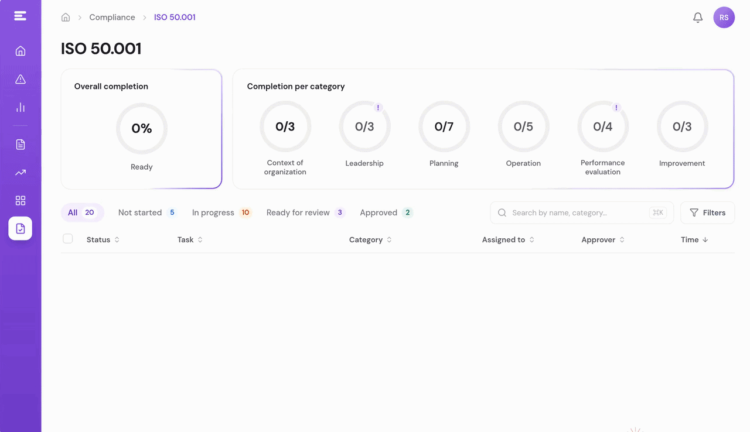This screenshot has height=432, width=750.
Task: Click the Operation 0/5 progress ring
Action: (523, 126)
